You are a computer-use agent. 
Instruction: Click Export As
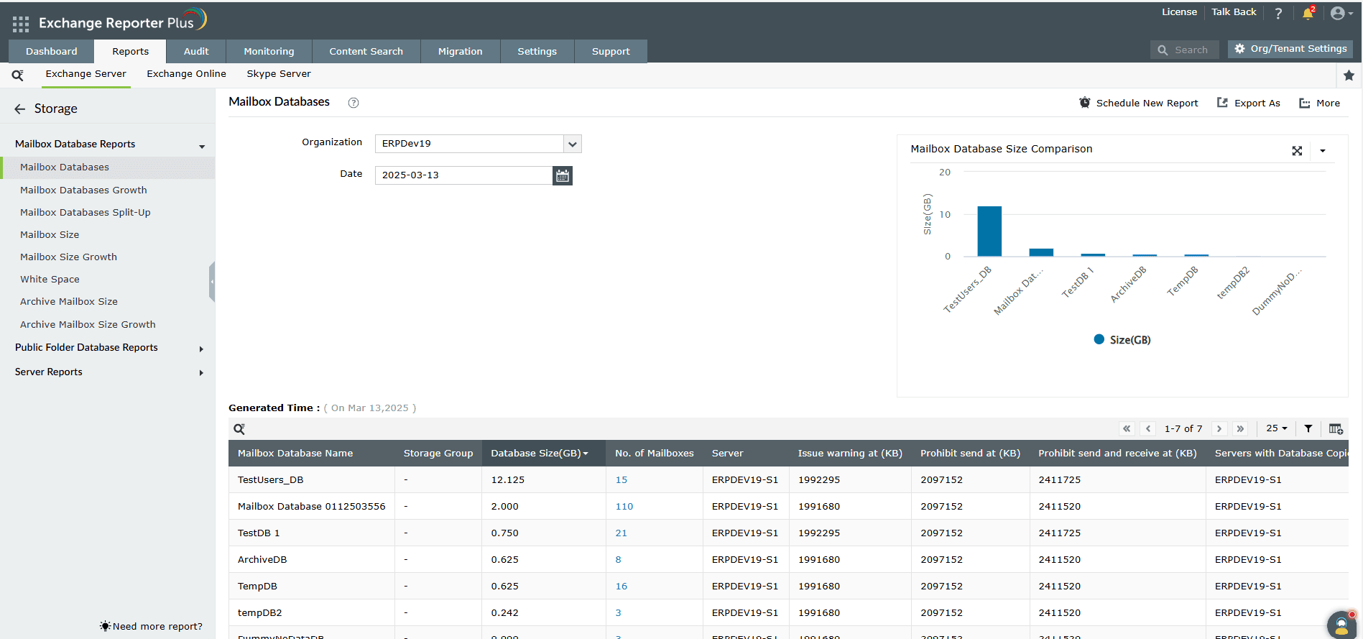[1249, 103]
